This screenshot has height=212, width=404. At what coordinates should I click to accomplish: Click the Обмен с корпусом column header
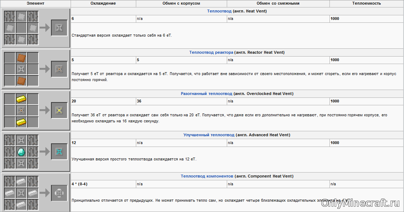click(181, 3)
